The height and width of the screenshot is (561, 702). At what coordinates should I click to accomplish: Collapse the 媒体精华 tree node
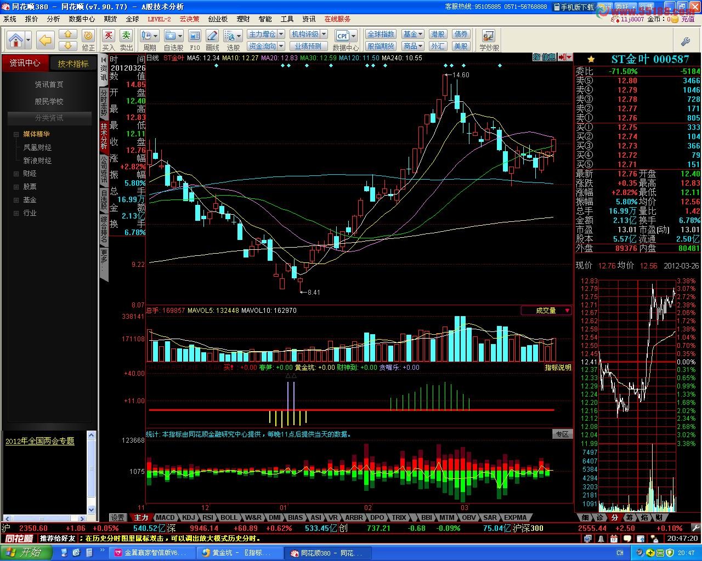tap(16, 134)
